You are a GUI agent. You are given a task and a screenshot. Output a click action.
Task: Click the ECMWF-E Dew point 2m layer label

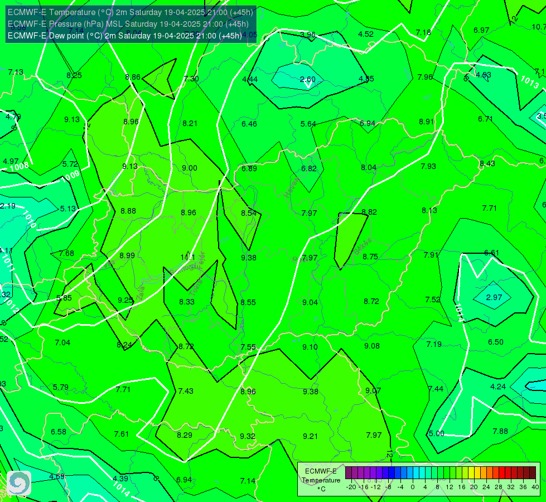(x=125, y=36)
